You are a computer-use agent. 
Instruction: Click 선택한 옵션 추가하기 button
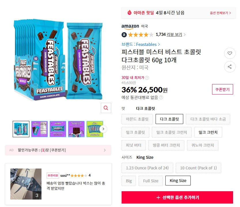(x=177, y=198)
